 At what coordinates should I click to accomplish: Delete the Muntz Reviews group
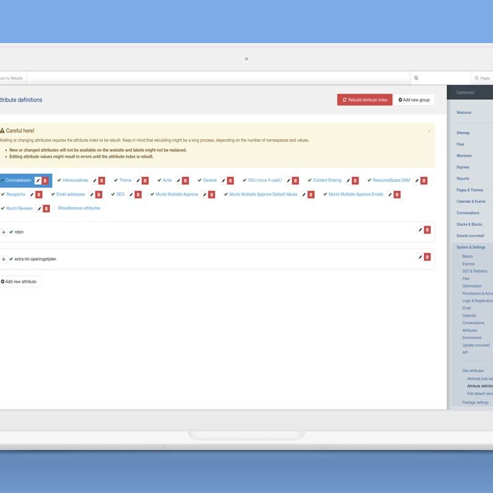[46, 209]
